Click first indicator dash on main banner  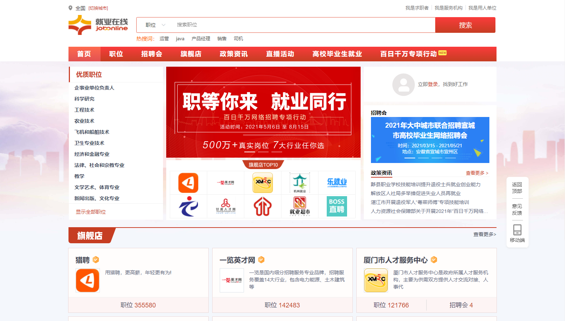(249, 152)
